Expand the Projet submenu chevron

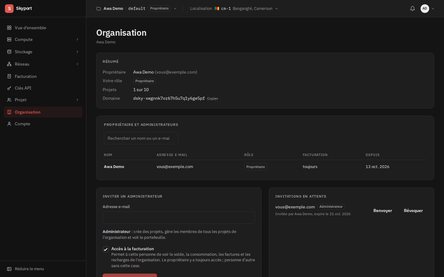point(77,100)
